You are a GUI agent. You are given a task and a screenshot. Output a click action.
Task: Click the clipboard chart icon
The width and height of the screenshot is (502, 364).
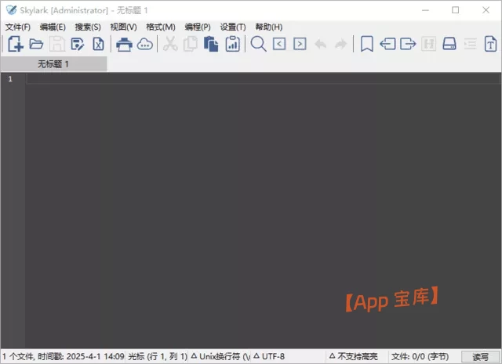pyautogui.click(x=232, y=45)
